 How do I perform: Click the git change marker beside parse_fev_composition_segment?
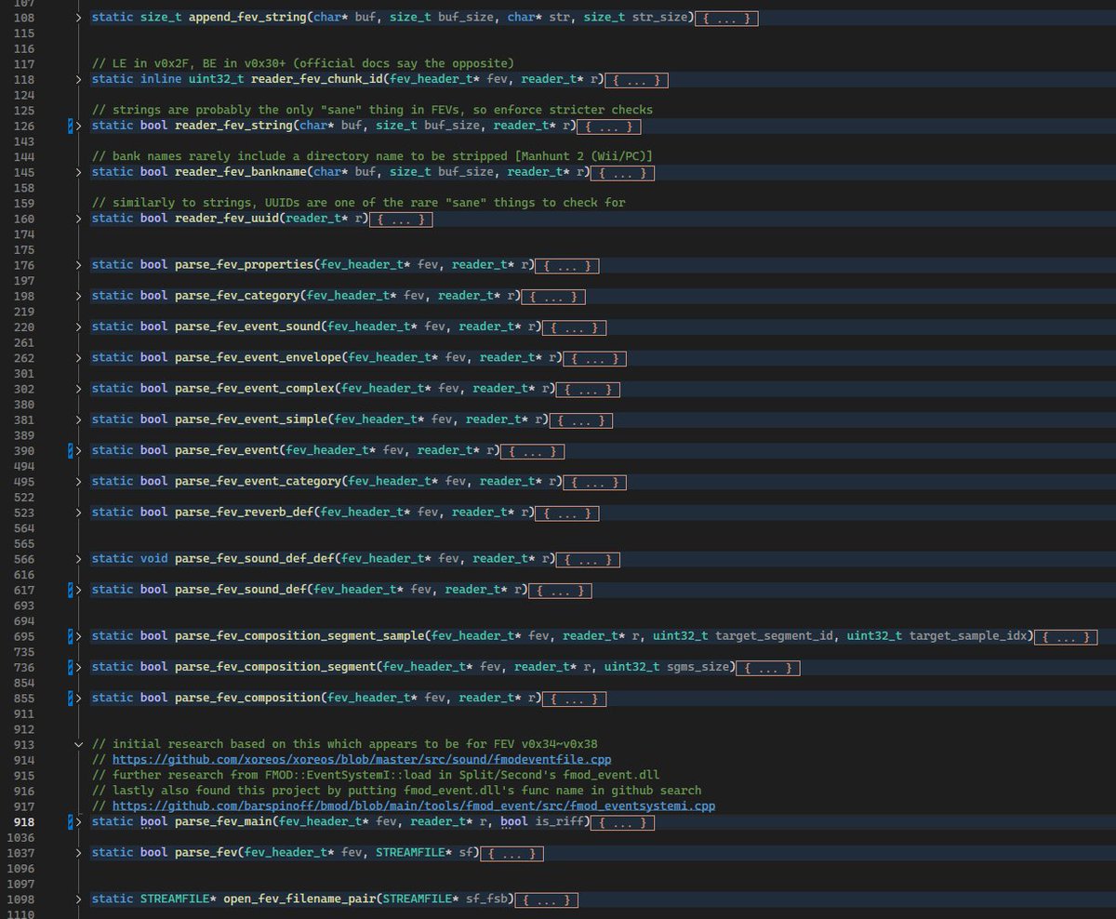click(70, 667)
